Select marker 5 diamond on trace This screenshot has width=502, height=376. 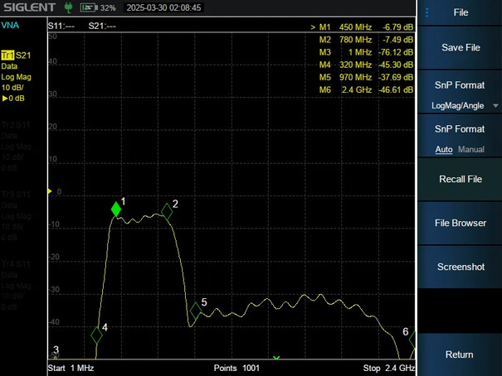coord(196,311)
